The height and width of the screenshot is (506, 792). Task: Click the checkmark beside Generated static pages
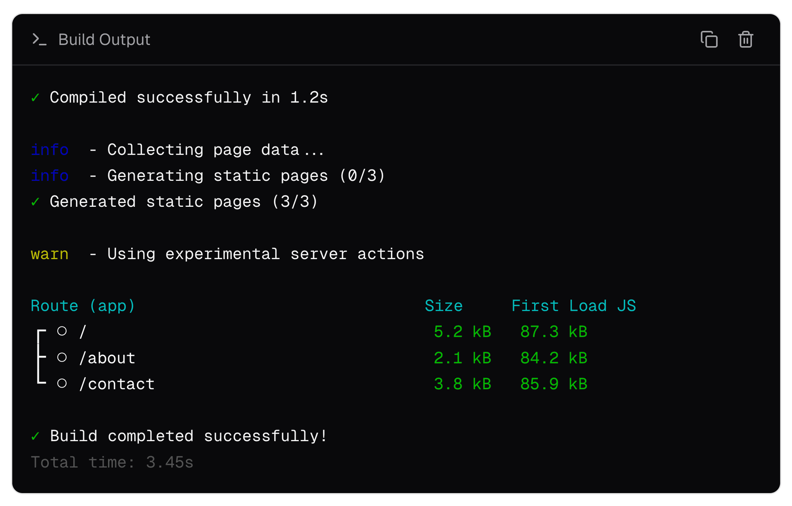pos(35,202)
